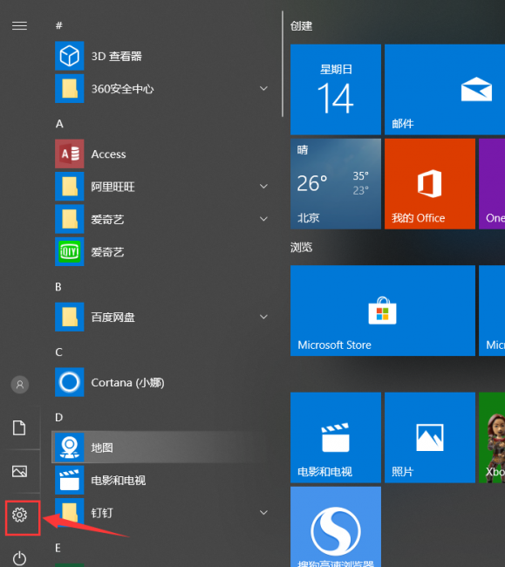Viewport: 505px width, 567px height.
Task: Click the B section letter header
Action: (58, 287)
